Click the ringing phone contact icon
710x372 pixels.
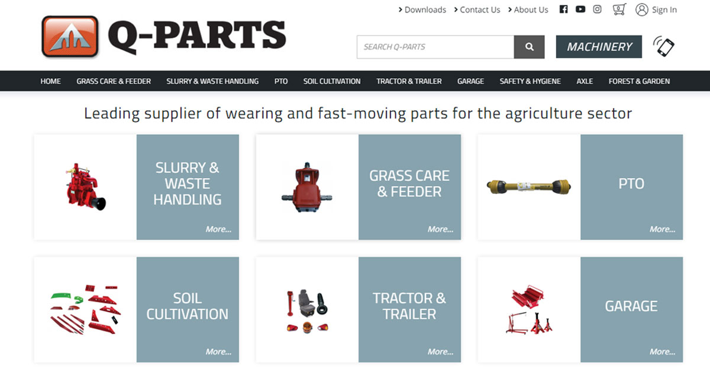664,46
